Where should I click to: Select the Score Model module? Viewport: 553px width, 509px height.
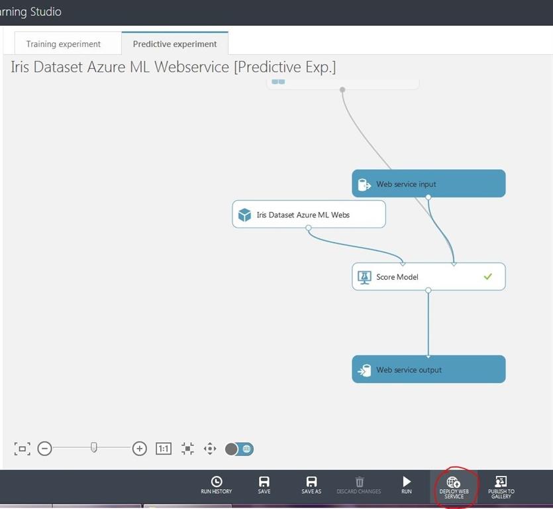coord(428,276)
